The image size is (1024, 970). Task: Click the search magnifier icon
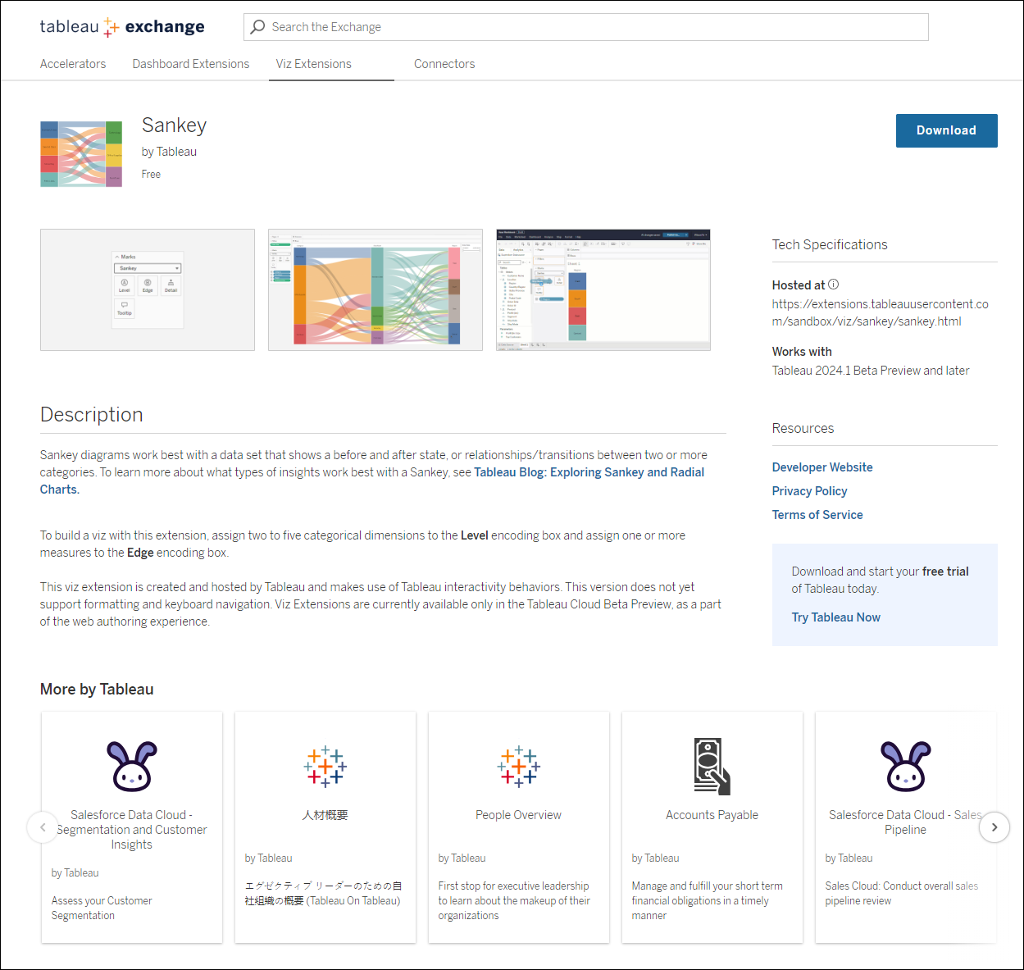[257, 27]
